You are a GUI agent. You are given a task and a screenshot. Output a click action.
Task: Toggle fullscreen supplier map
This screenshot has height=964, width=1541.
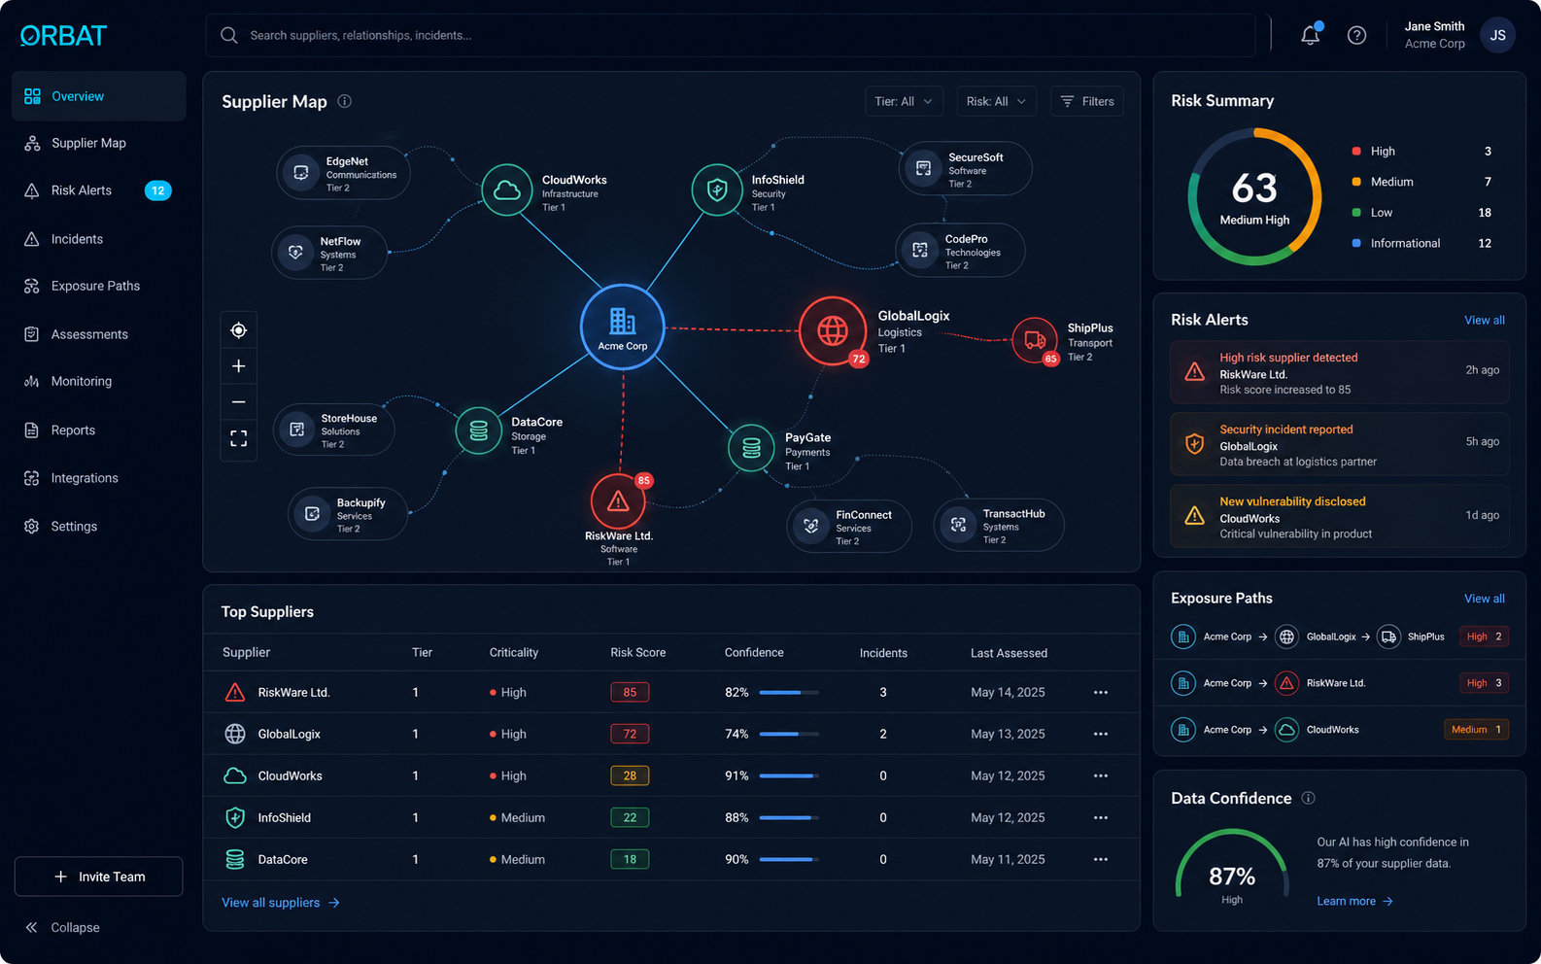point(238,438)
